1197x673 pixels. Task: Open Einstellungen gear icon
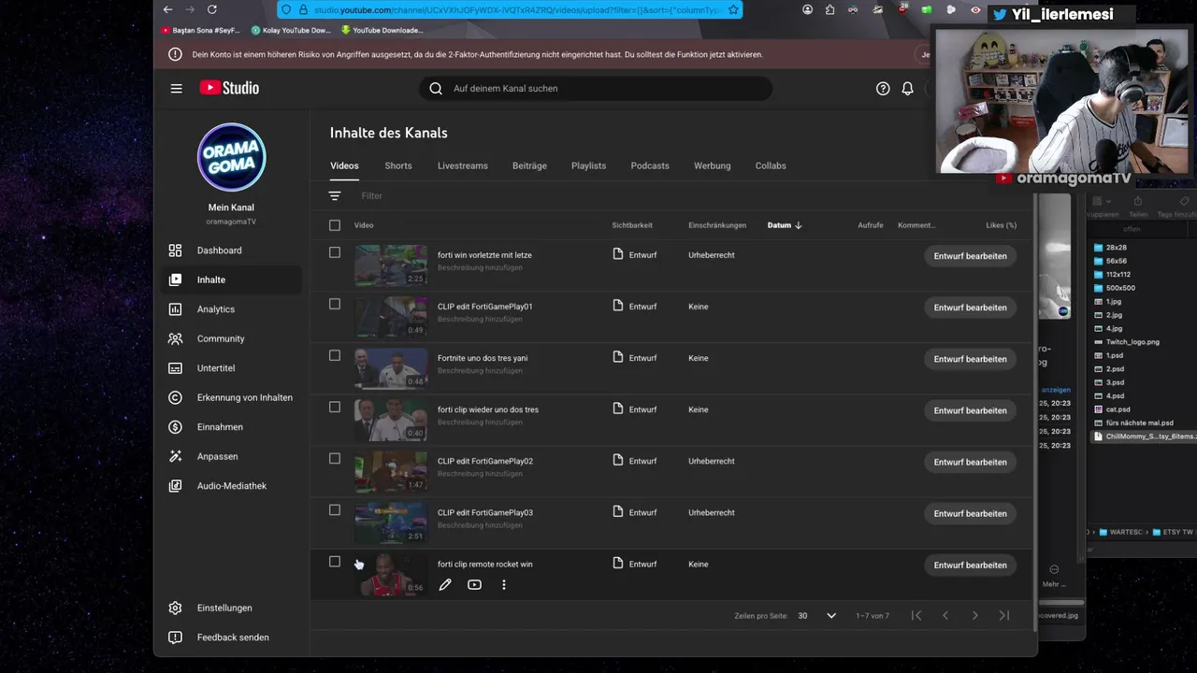click(175, 608)
